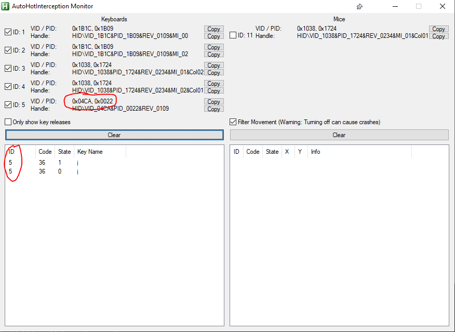The height and width of the screenshot is (332, 455).
Task: Toggle keyboard ID: 4 checkbox
Action: 8,86
